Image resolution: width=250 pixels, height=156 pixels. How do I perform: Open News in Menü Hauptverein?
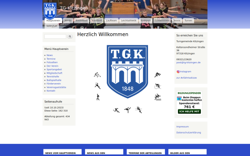(x=50, y=55)
